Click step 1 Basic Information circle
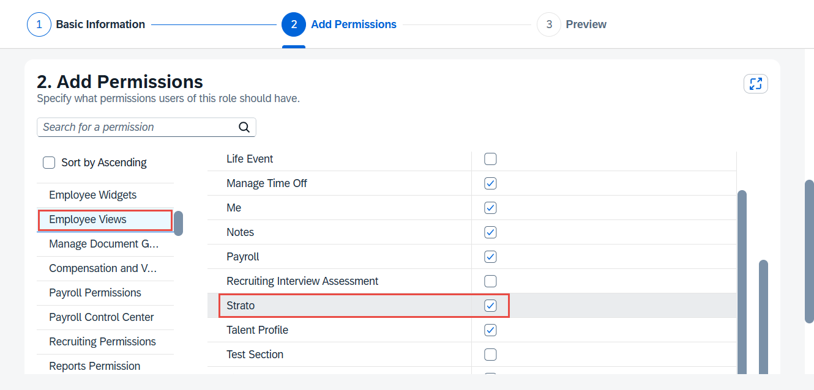The width and height of the screenshot is (814, 390). (x=39, y=24)
